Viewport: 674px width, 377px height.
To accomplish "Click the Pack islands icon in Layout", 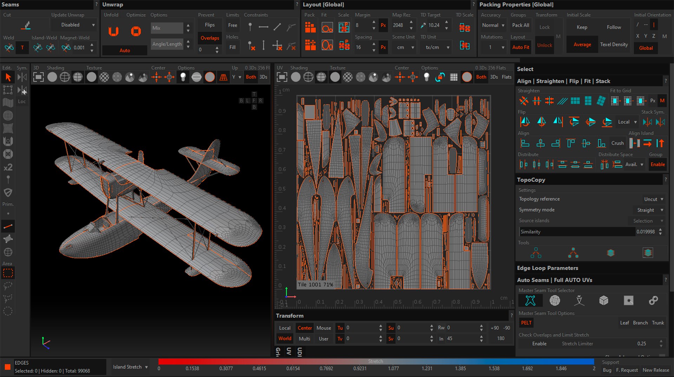I will click(310, 27).
